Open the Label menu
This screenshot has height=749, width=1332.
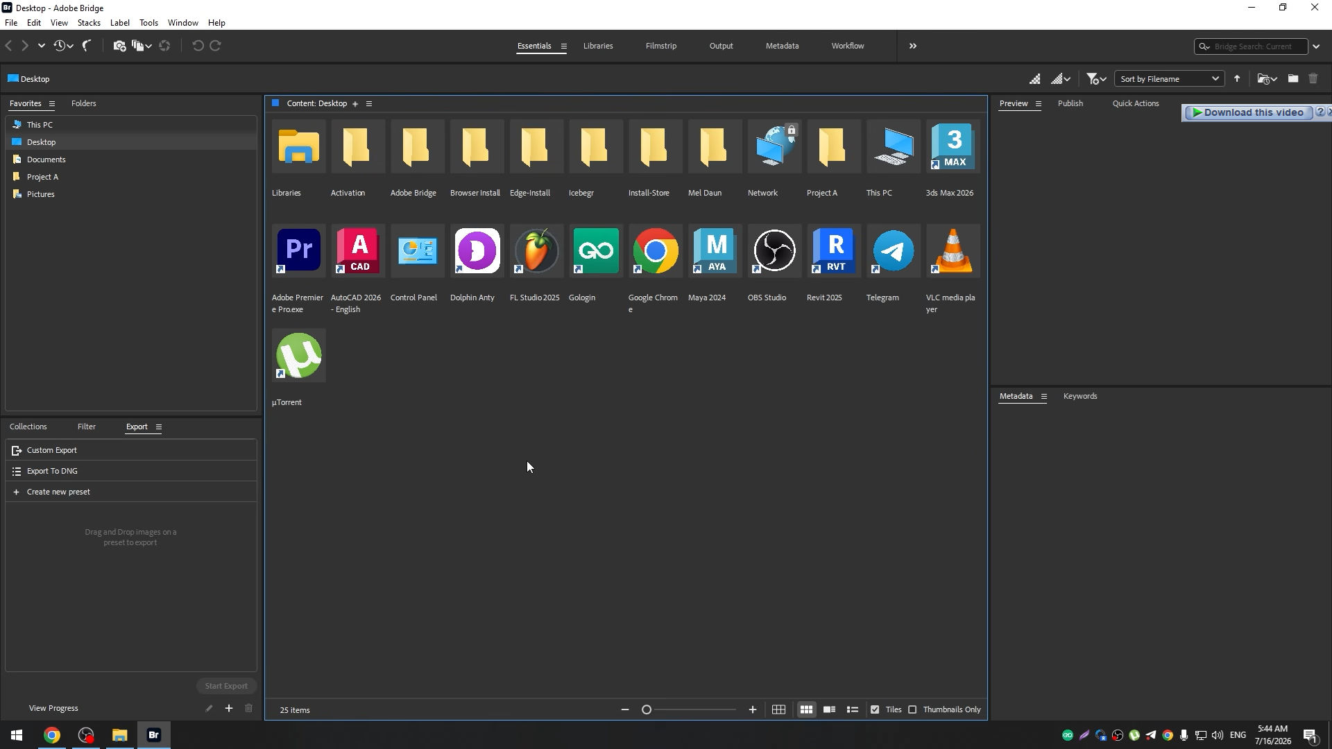pyautogui.click(x=119, y=23)
